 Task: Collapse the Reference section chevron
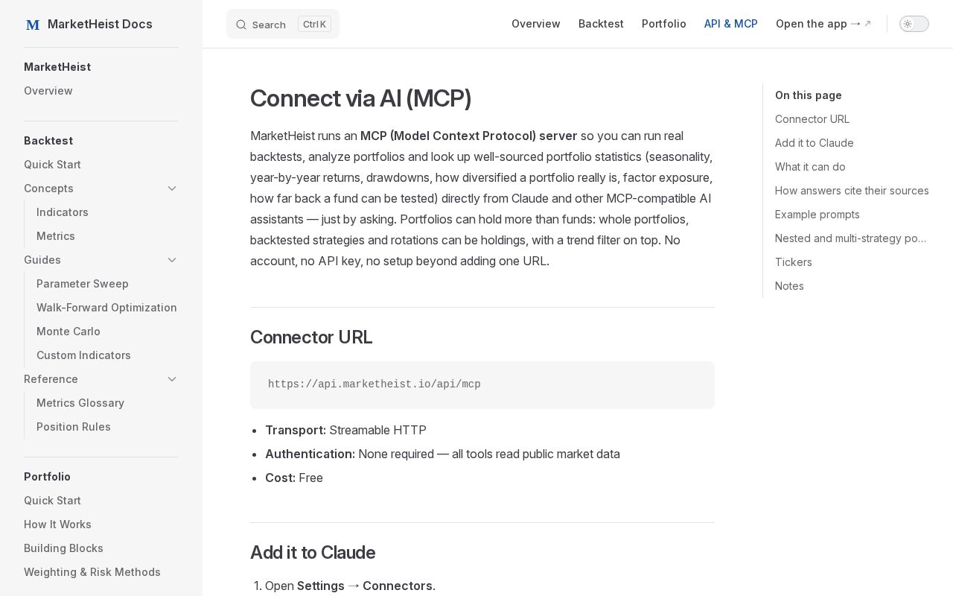(x=172, y=379)
